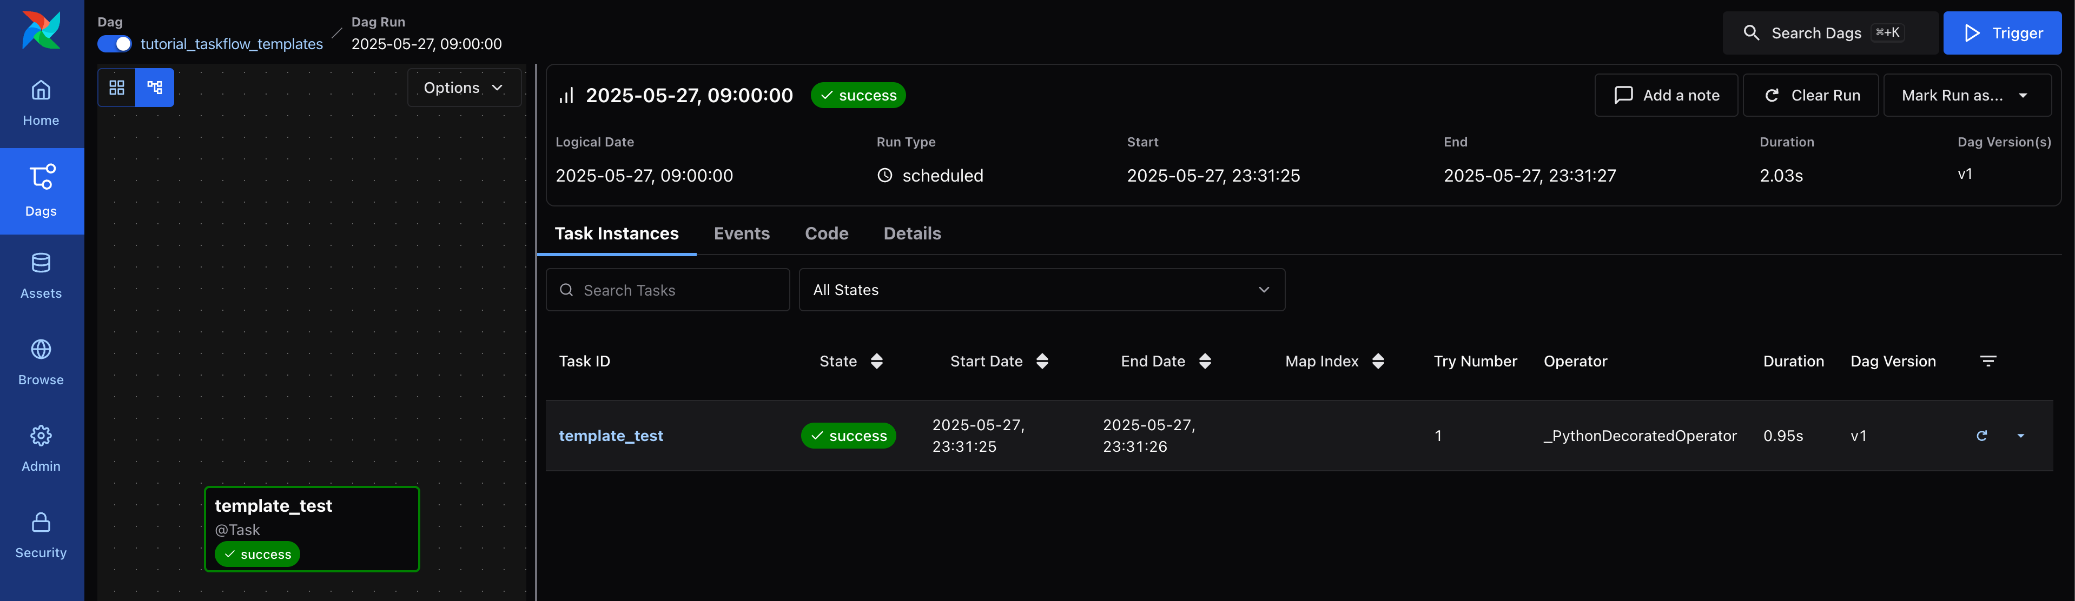Toggle the tutorial_taskflow_templates Dag pause switch
Screen dimensions: 2075x601
point(114,44)
